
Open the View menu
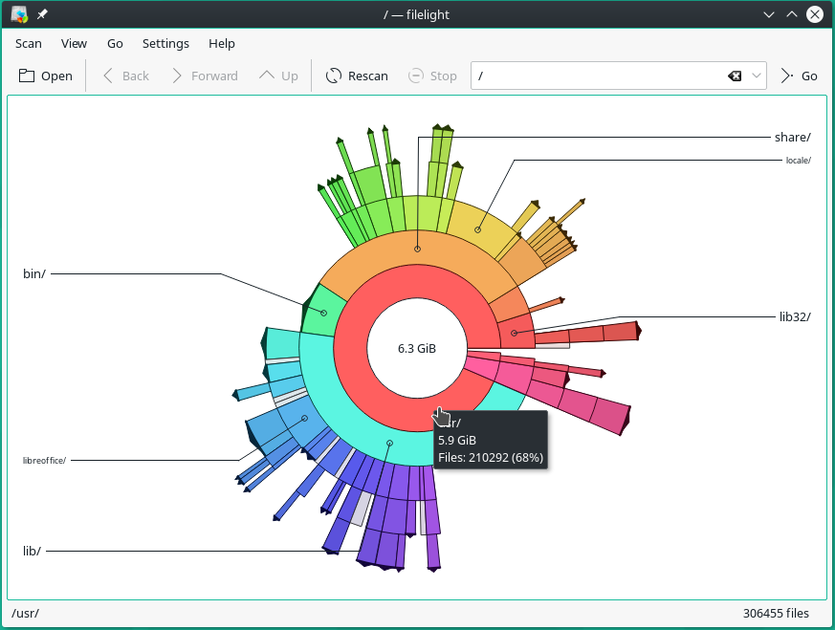pos(74,43)
